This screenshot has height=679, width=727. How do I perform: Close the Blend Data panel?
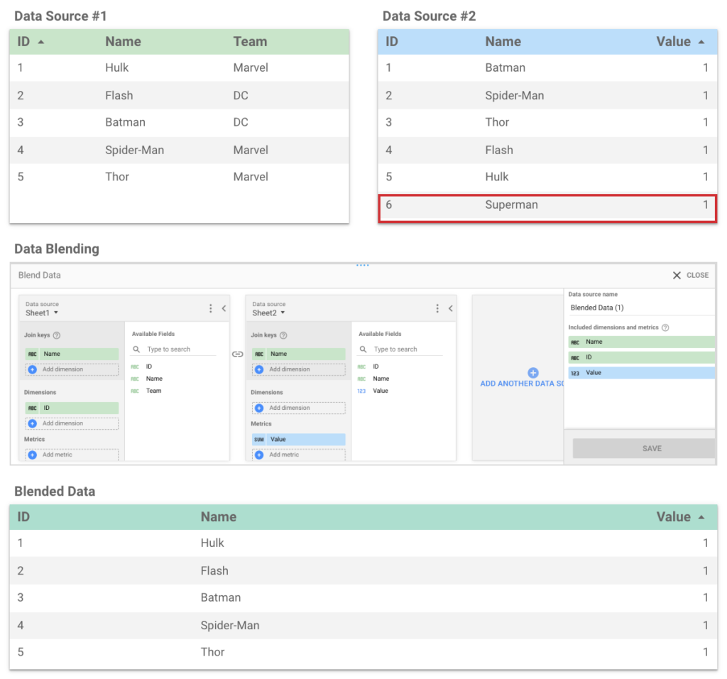click(690, 276)
